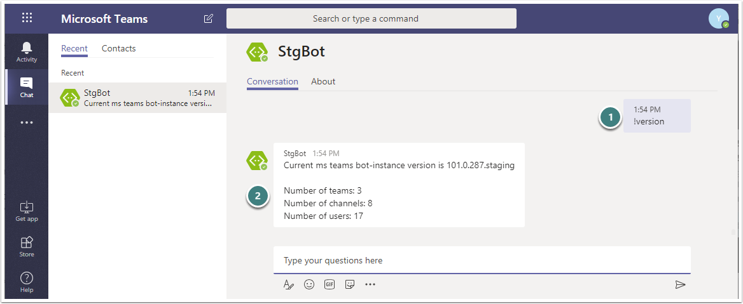Viewport: 743px width, 304px height.
Task: Toggle the text Format options icon
Action: point(289,284)
